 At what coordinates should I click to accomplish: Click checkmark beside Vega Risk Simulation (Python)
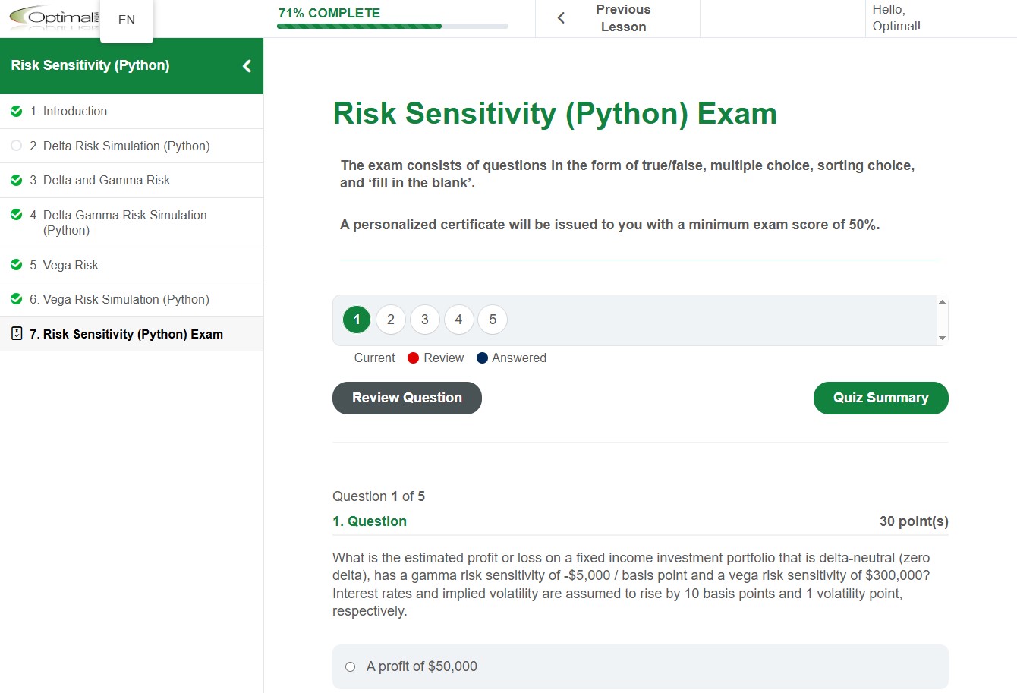pyautogui.click(x=16, y=299)
